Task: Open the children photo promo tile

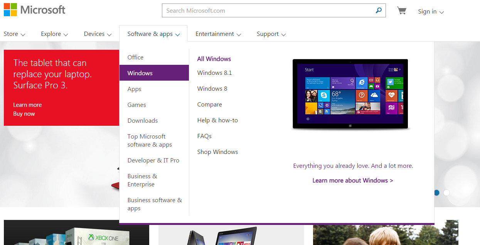Action: (x=386, y=232)
